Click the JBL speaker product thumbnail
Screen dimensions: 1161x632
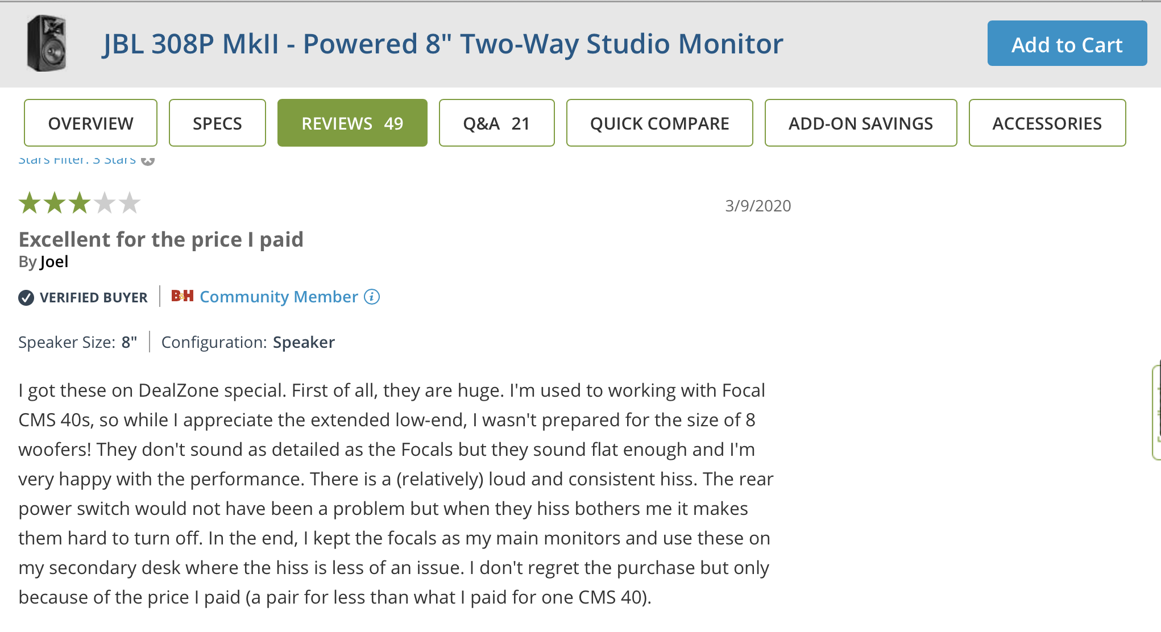[x=47, y=43]
